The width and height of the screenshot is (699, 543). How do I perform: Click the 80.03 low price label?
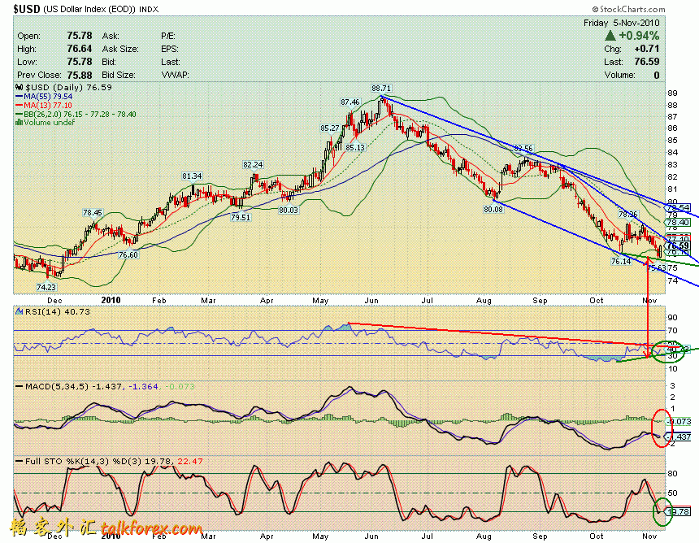click(289, 210)
